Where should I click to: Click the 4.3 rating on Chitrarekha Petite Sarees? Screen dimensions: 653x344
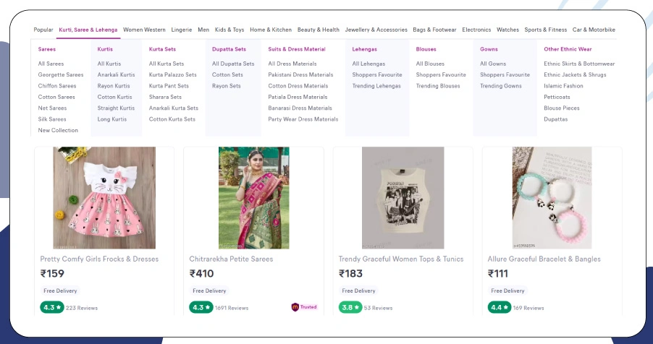click(201, 307)
